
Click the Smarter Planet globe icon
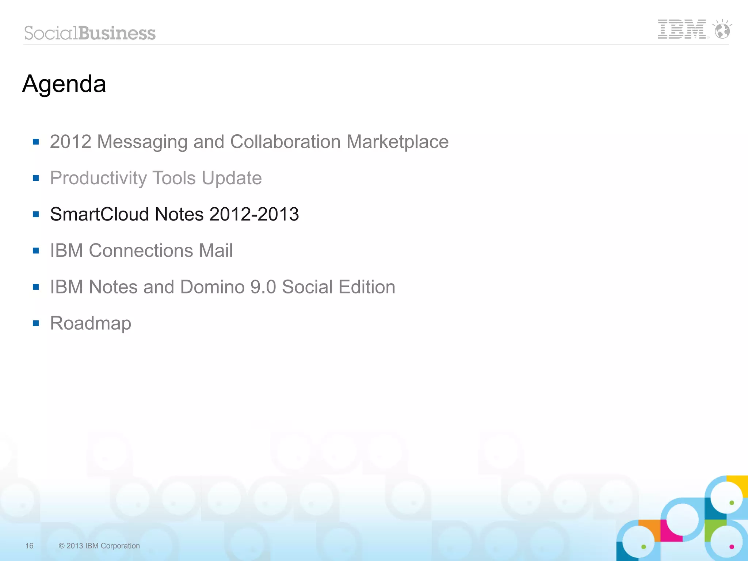click(x=722, y=29)
